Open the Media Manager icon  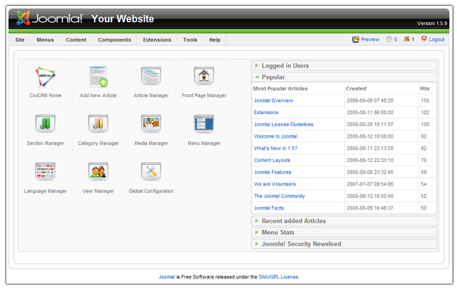(x=151, y=124)
